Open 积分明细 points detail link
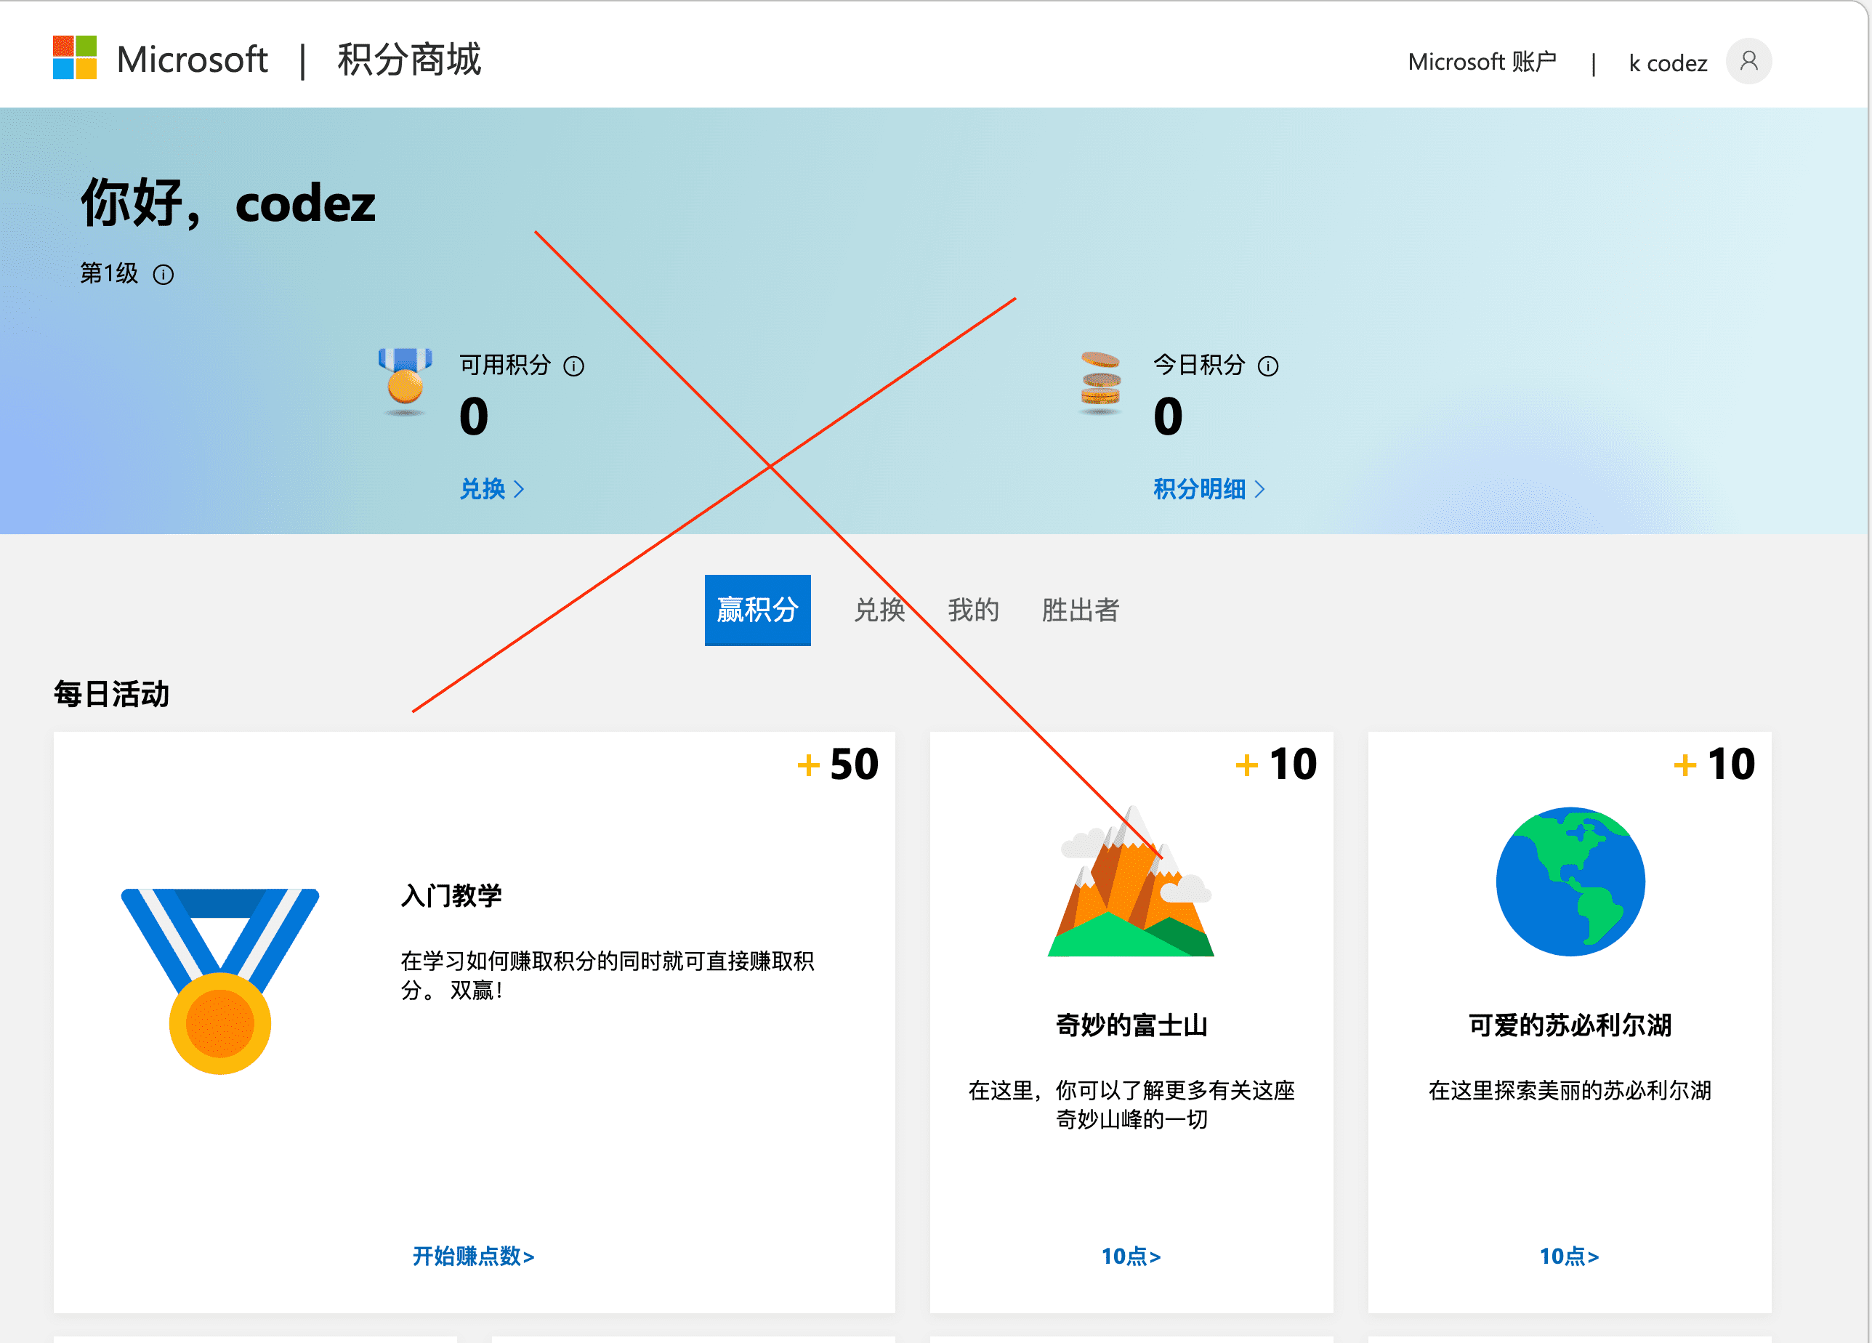The image size is (1872, 1343). coord(1209,488)
